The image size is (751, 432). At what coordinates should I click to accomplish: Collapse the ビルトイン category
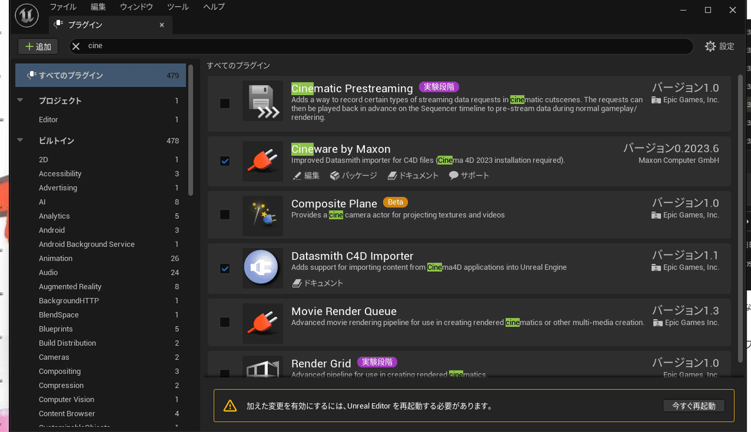point(20,141)
